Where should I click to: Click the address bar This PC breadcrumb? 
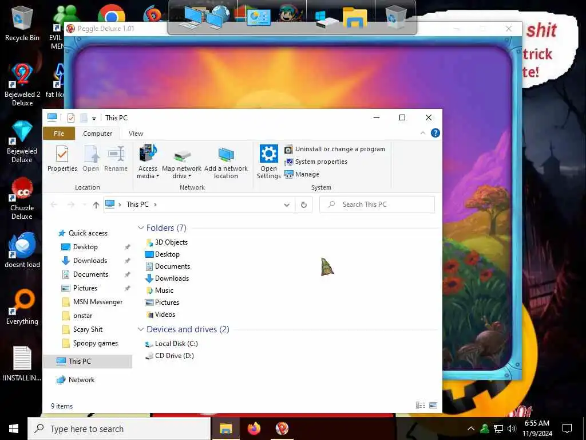pyautogui.click(x=137, y=205)
